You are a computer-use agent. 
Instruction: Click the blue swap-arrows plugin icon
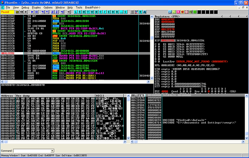point(170,12)
